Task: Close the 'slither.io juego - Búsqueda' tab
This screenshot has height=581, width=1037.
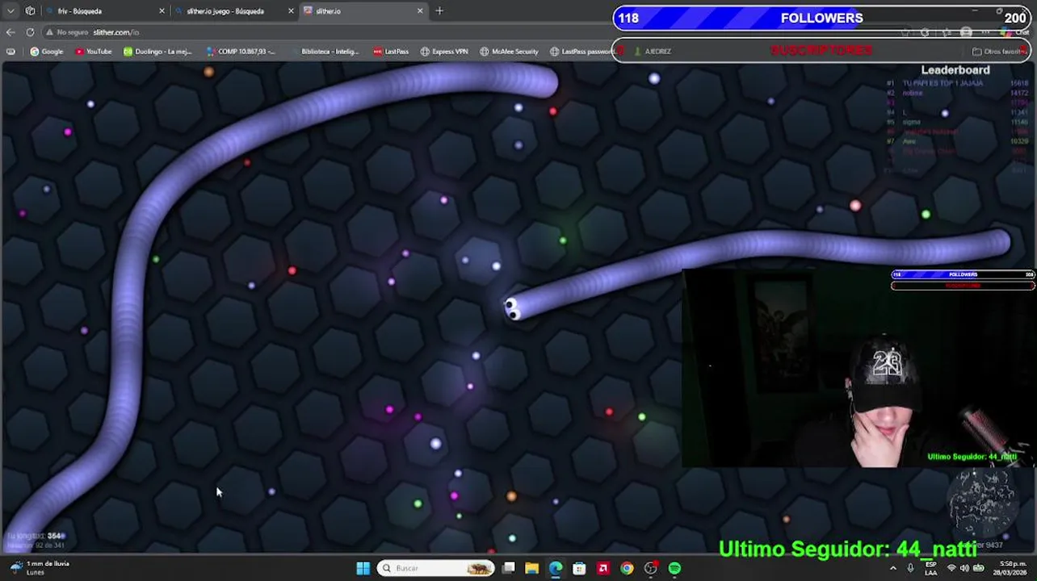Action: pos(291,11)
